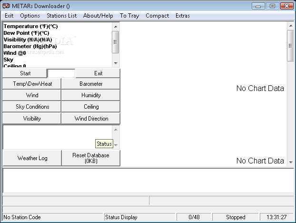Open the About/Help menu

click(98, 16)
